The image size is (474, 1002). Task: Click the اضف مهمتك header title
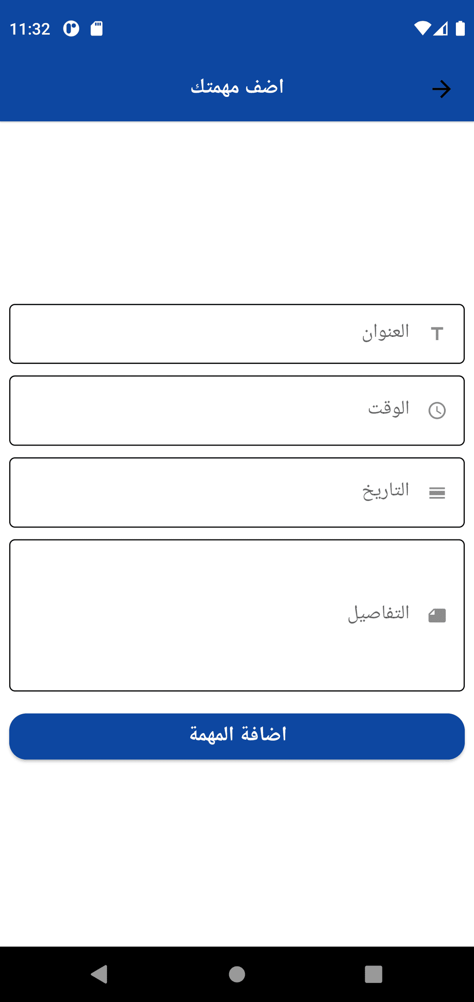click(x=237, y=87)
